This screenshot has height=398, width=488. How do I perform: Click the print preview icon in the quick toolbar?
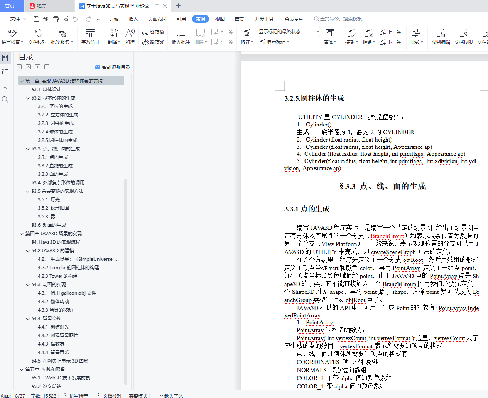point(66,19)
